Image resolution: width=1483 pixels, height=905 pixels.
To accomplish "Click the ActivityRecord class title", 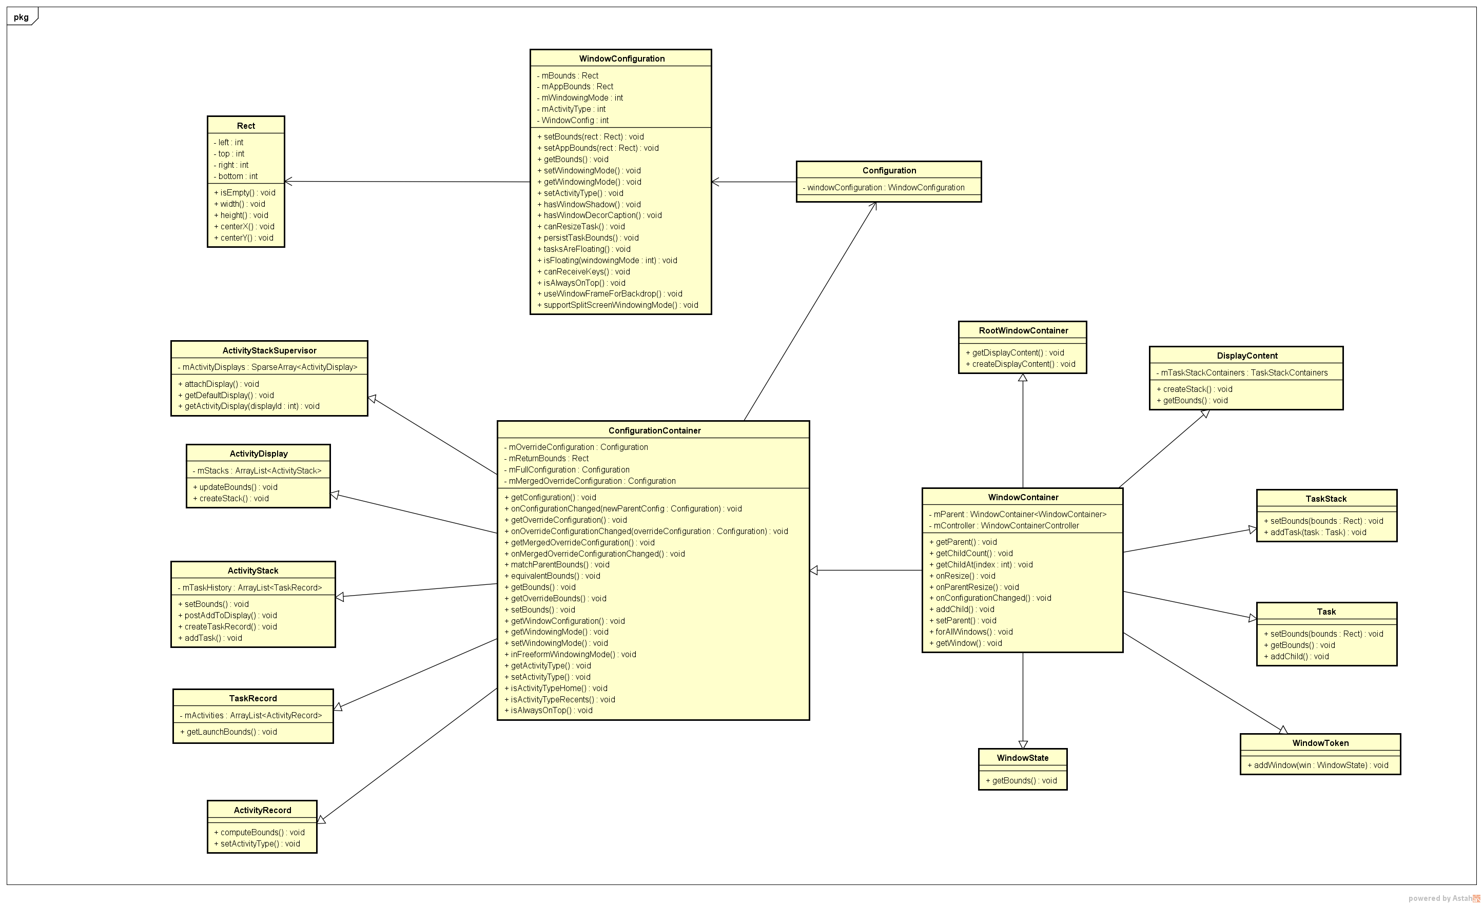I will [262, 810].
